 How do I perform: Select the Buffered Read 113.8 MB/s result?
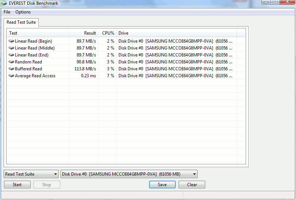85,69
